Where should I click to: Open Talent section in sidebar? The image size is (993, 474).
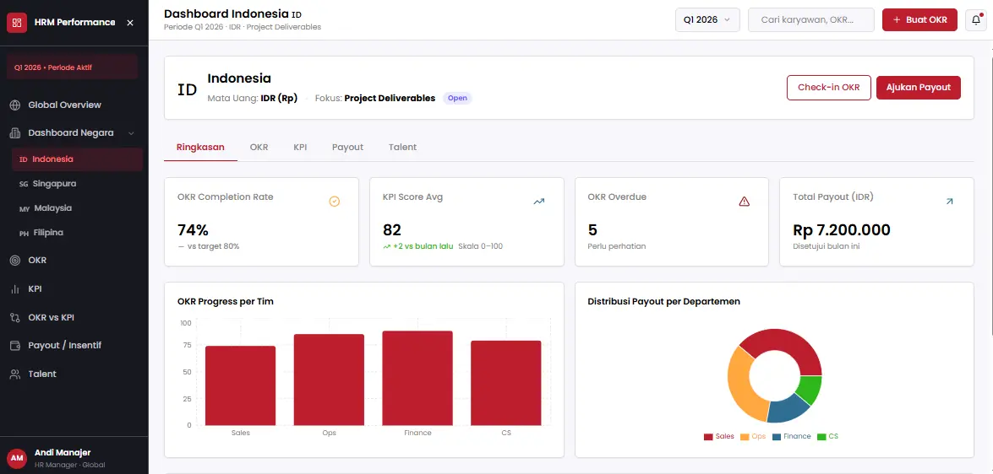42,374
